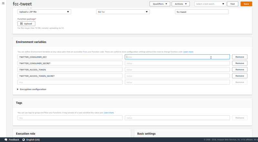The image size is (258, 142).
Task: Open the Qualifiers dropdown
Action: (x=160, y=4)
